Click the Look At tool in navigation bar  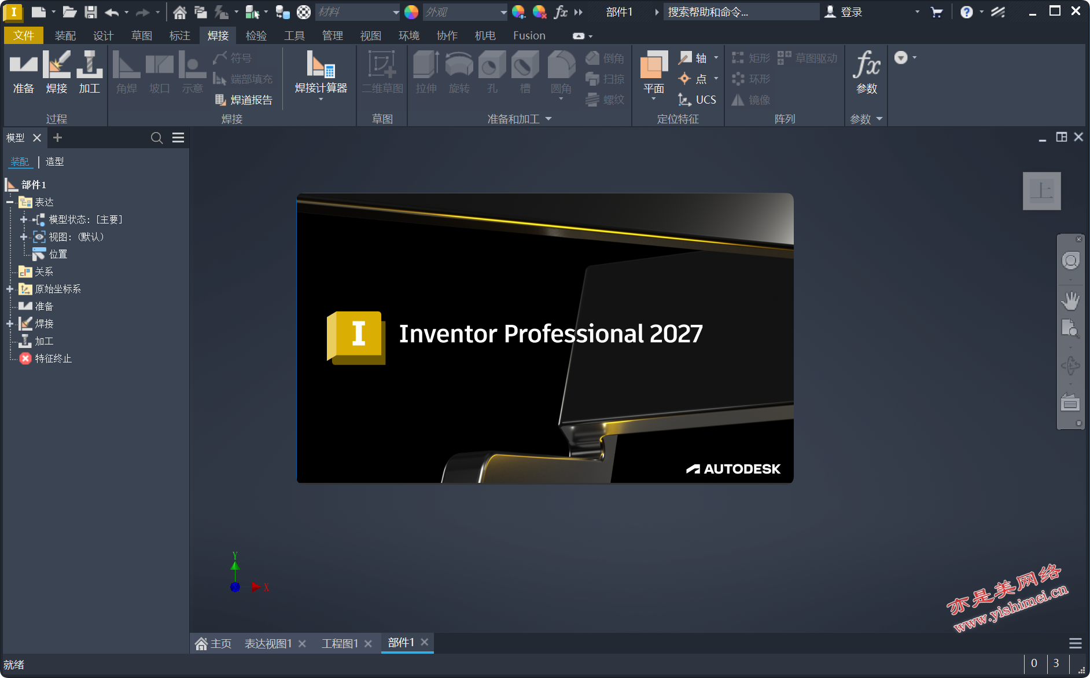click(1070, 402)
